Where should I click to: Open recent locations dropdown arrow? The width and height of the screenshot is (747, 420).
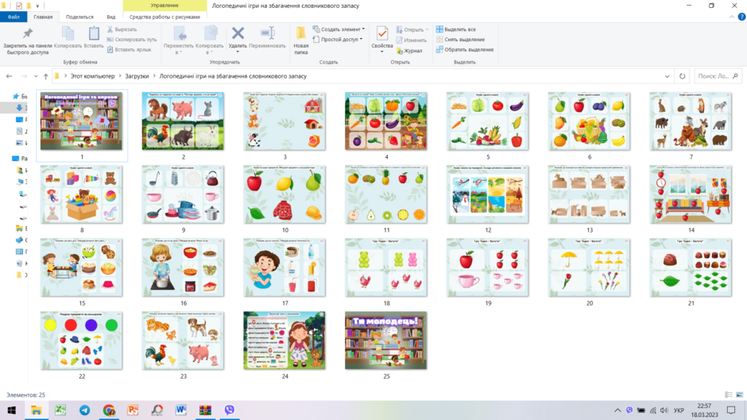(x=36, y=76)
